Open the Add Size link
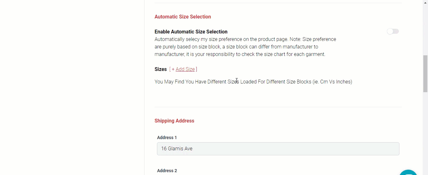Screen dimensions: 428x175 click(x=185, y=69)
